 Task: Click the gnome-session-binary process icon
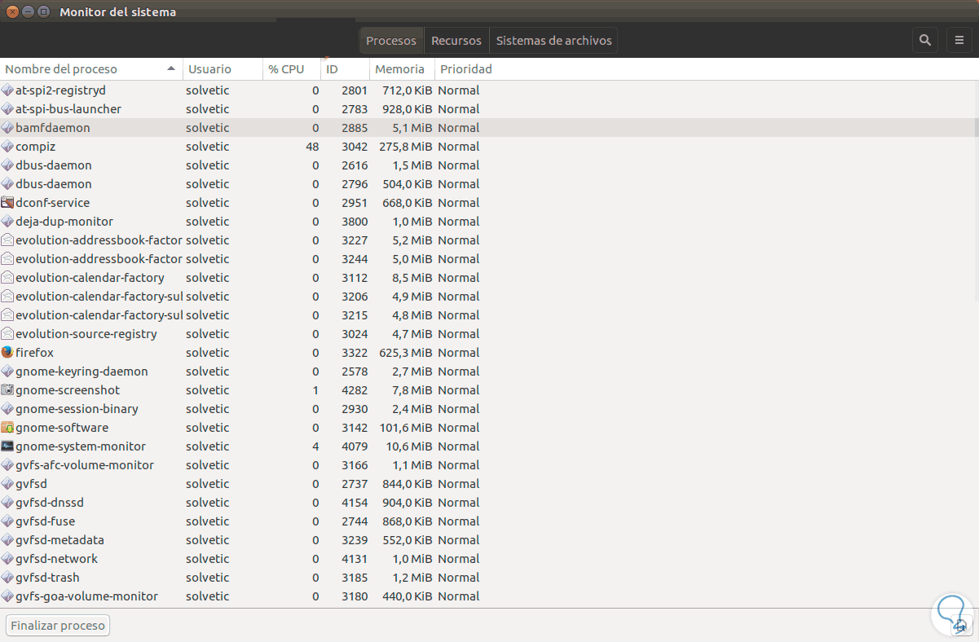(7, 409)
